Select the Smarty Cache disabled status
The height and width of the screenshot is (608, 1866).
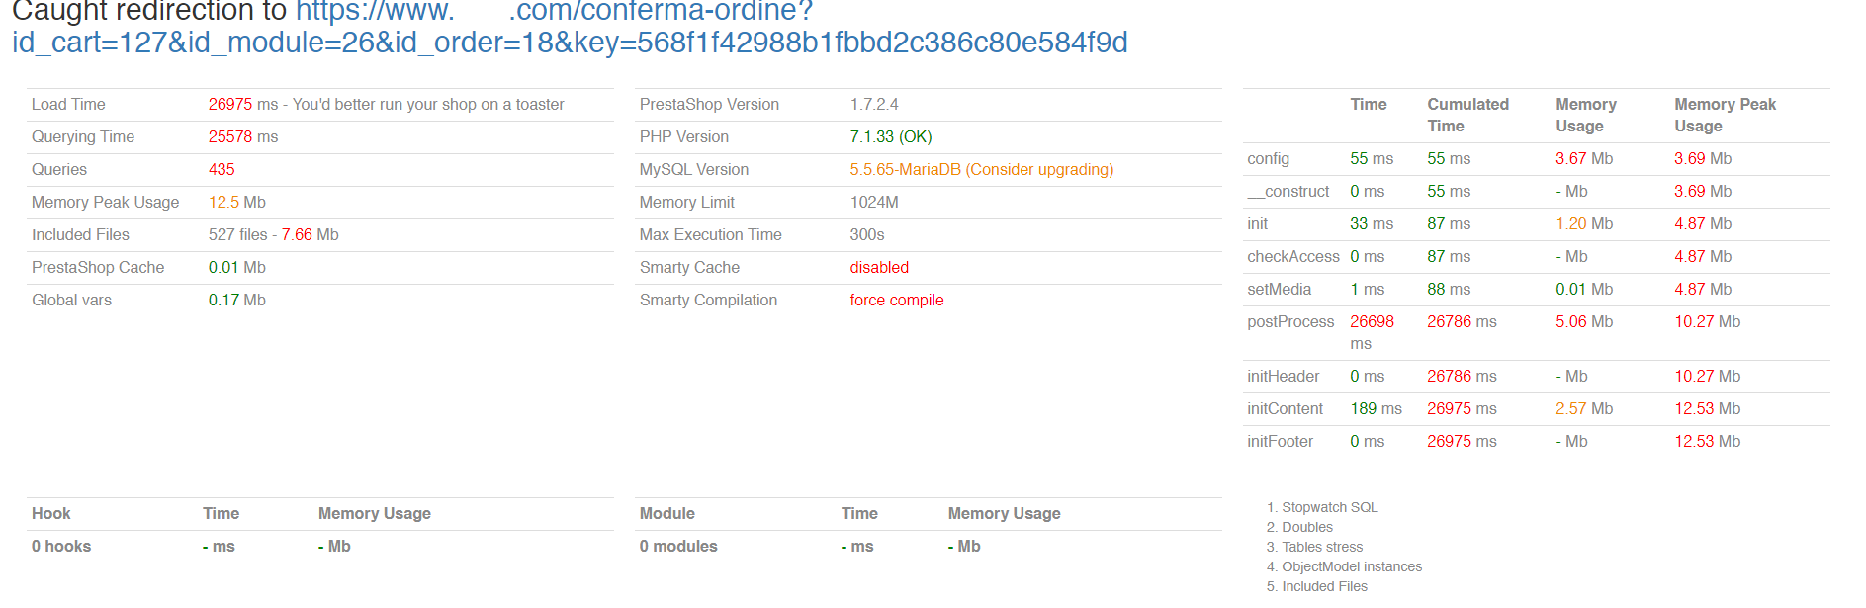[x=878, y=267]
